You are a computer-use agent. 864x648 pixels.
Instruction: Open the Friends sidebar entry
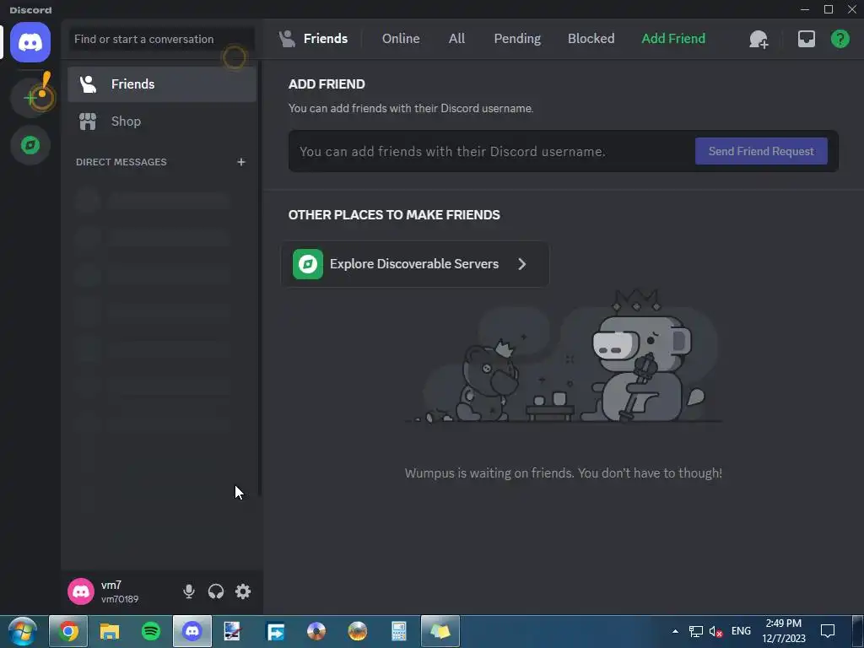162,84
